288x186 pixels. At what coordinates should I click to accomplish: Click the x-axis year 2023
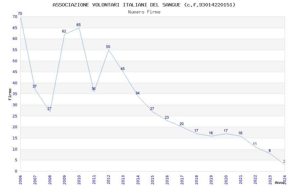270,180
